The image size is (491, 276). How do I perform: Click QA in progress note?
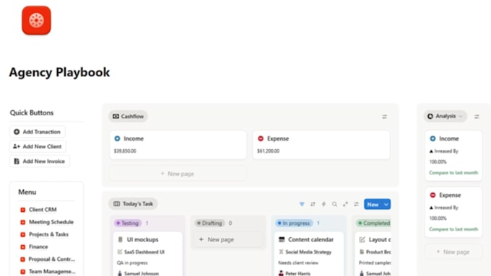132,263
